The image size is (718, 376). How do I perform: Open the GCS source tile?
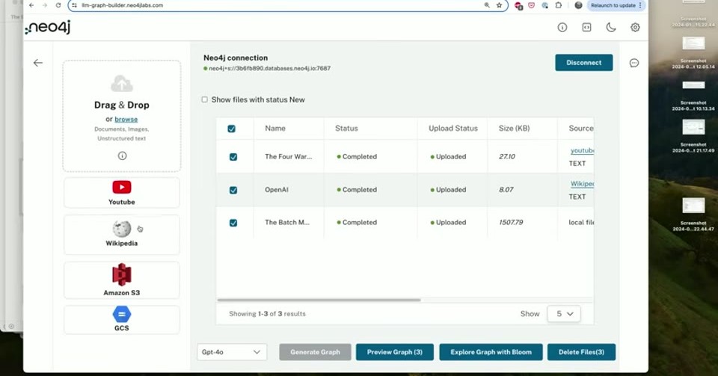click(121, 319)
